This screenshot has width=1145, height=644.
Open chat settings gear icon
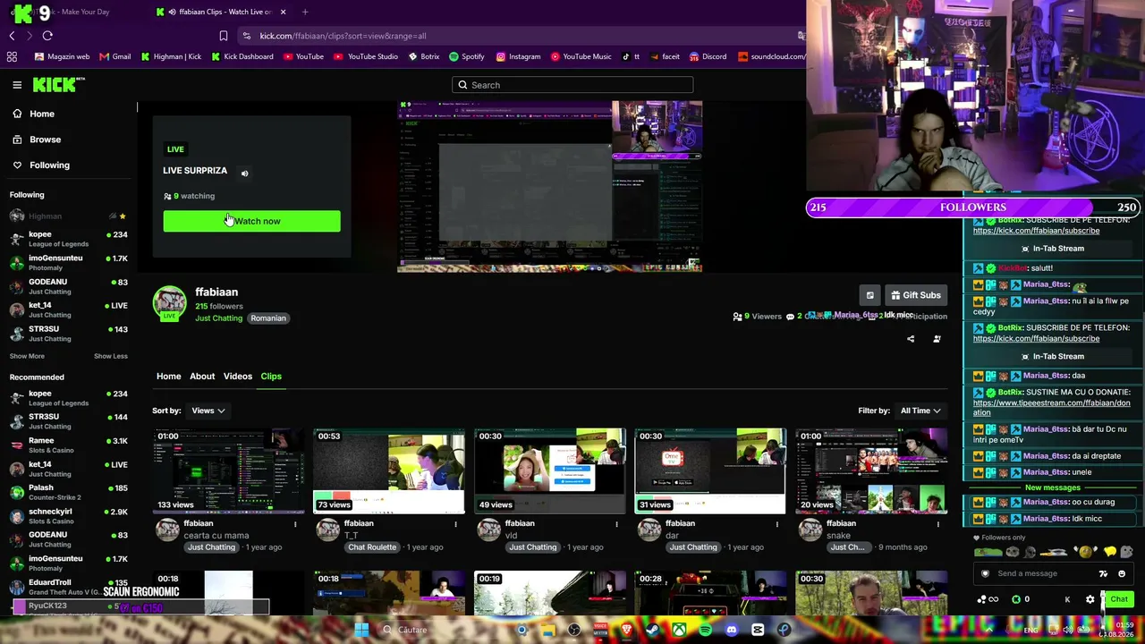coord(1090,599)
